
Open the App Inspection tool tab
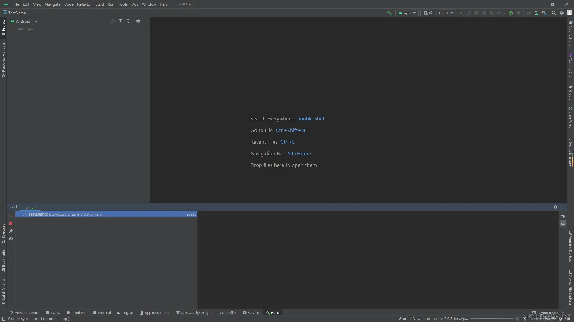coord(154,313)
